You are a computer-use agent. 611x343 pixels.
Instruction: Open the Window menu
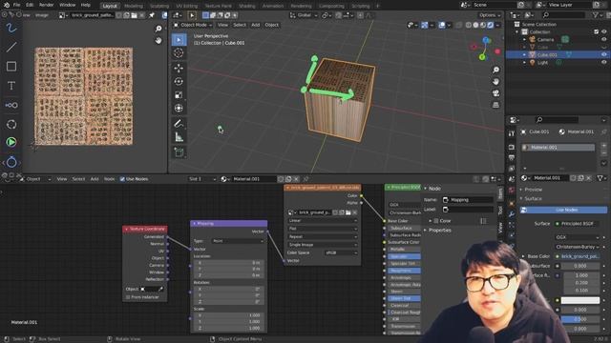pyautogui.click(x=68, y=5)
